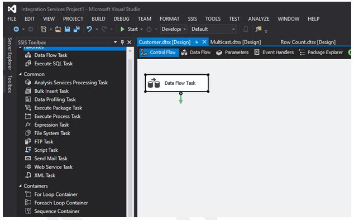Click the Script Task icon
Screen dimensions: 354x220
pyautogui.click(x=28, y=150)
